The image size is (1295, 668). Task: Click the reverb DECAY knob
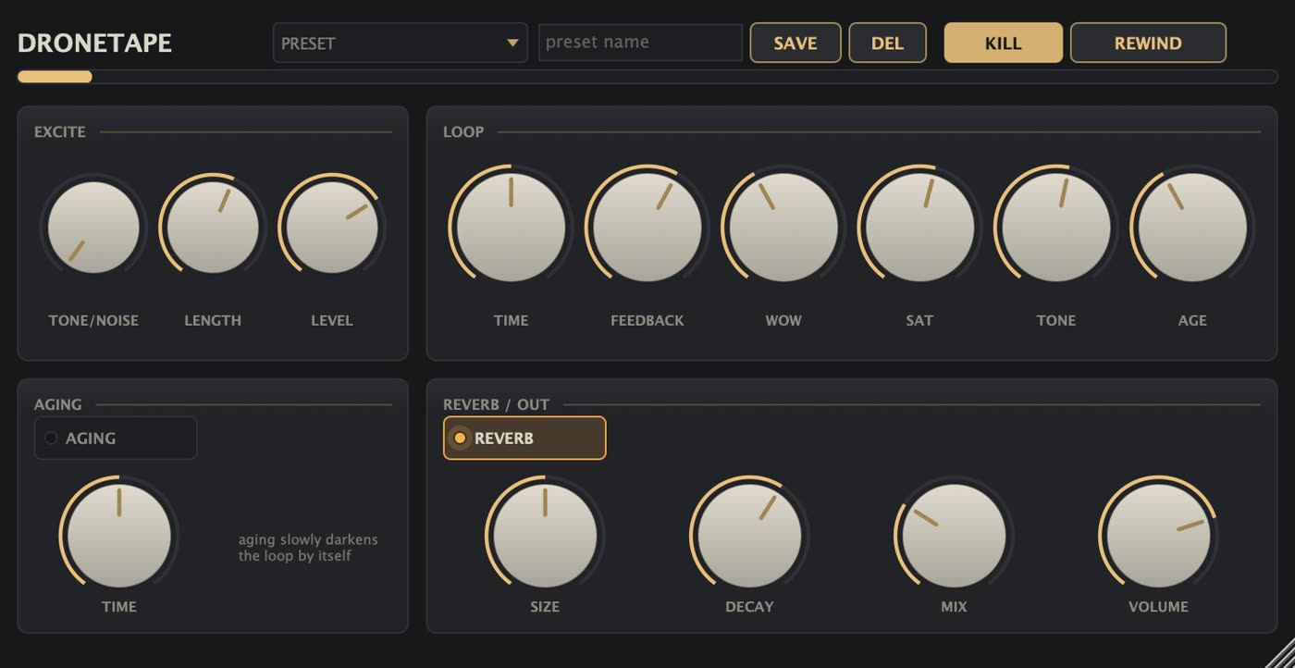749,536
